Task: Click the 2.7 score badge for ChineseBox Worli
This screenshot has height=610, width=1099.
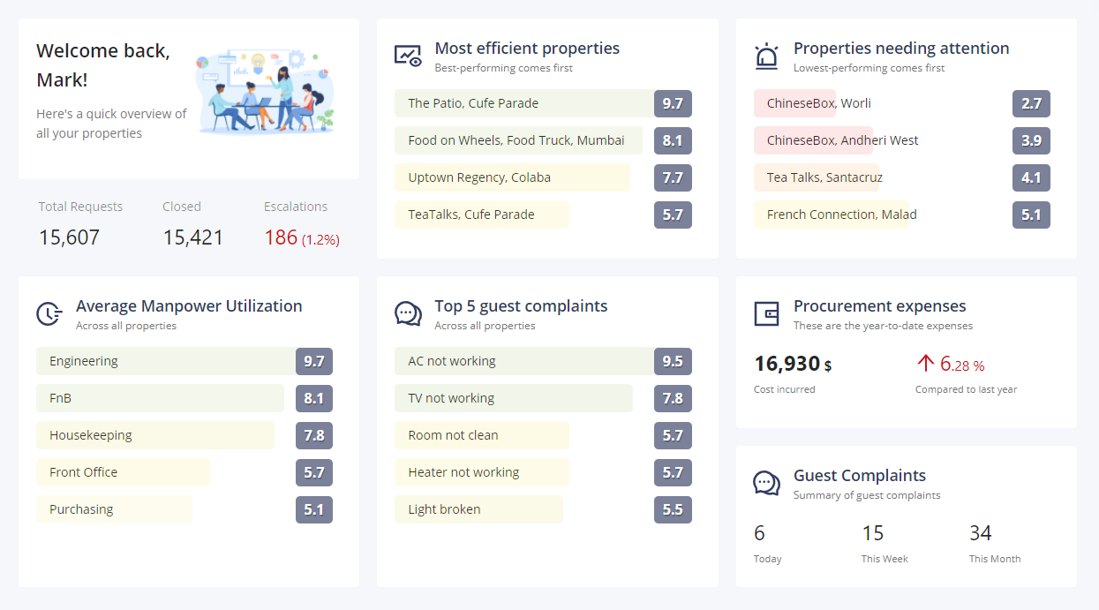Action: click(x=1031, y=103)
